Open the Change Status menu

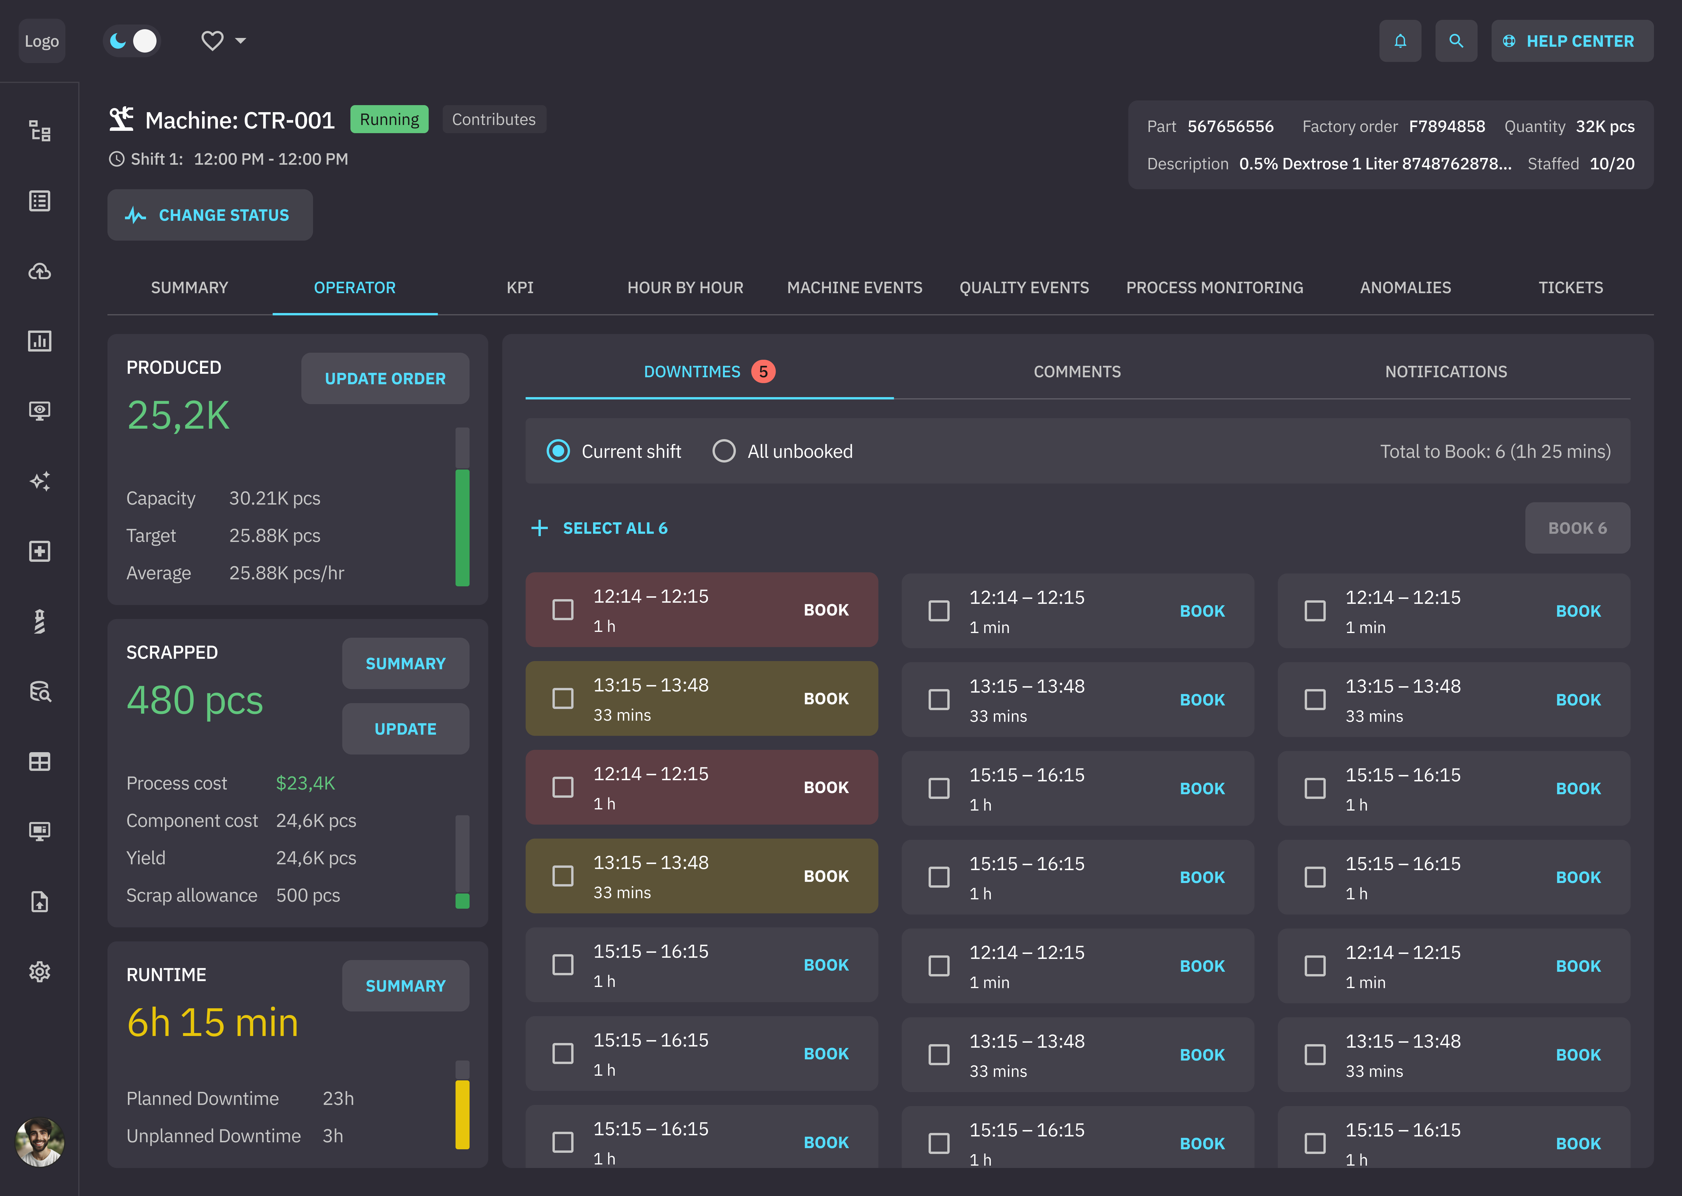pos(210,215)
